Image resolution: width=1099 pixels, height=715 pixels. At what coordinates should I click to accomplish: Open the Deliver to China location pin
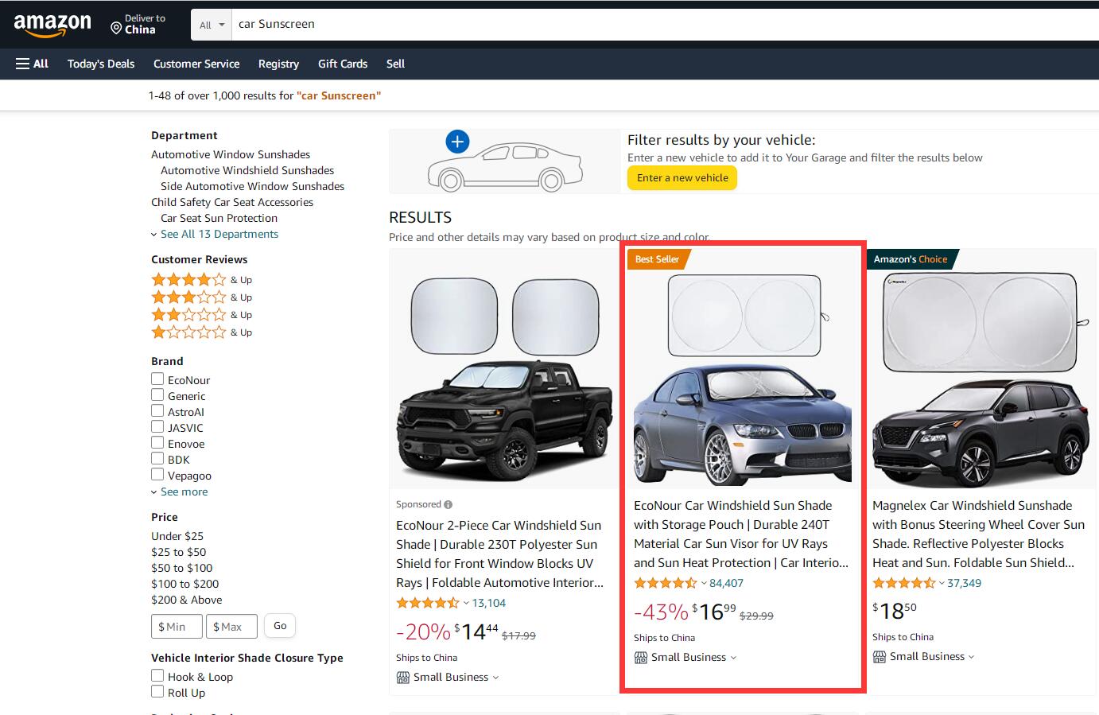116,29
